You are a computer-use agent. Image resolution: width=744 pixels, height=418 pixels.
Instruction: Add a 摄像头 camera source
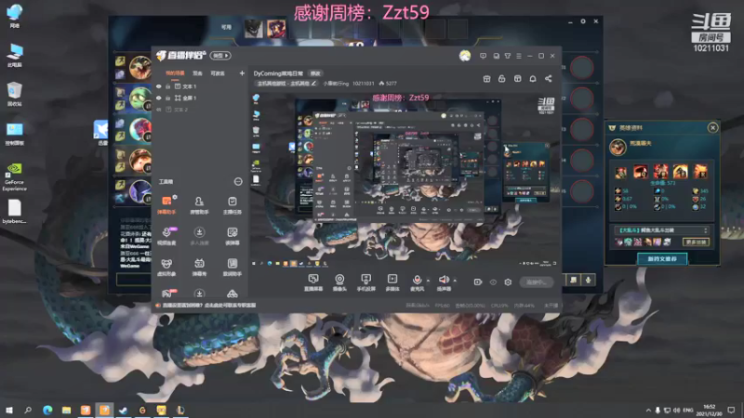tap(339, 282)
